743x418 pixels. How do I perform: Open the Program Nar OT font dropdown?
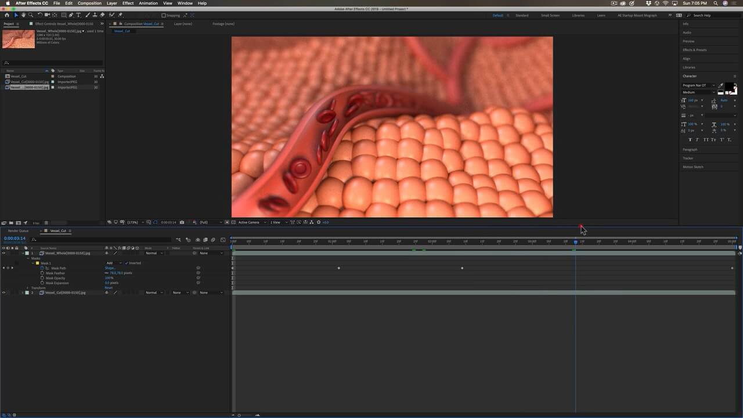coord(699,85)
